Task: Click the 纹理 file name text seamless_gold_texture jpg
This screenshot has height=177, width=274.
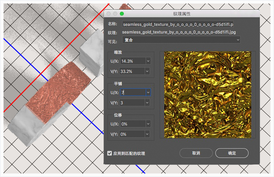Action: [x=179, y=32]
